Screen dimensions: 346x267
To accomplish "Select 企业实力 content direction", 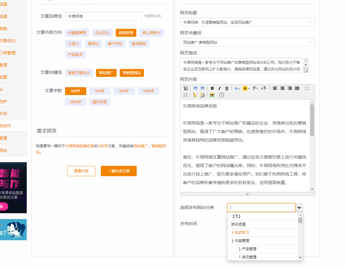I will click(x=102, y=33).
